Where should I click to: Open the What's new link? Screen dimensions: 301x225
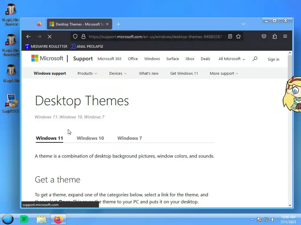tap(149, 74)
